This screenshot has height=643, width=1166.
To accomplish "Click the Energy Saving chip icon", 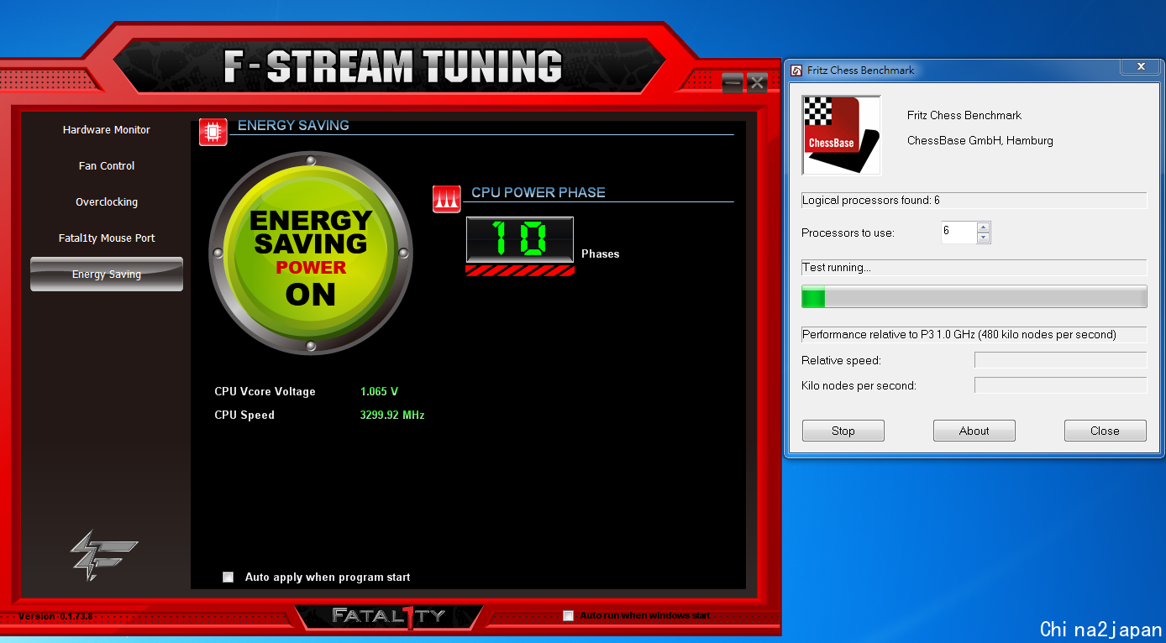I will coord(213,132).
